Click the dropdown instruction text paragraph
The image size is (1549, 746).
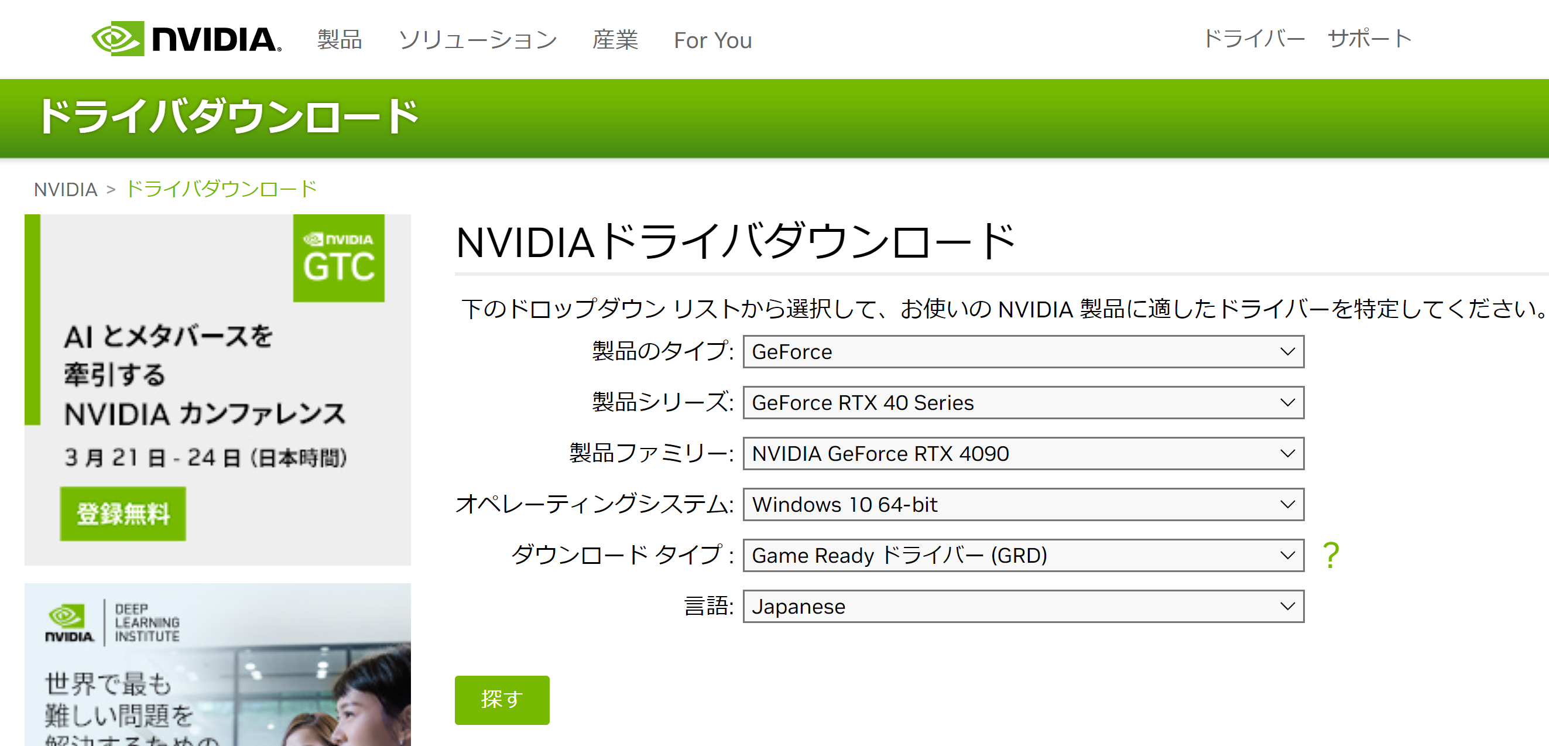[x=1004, y=309]
